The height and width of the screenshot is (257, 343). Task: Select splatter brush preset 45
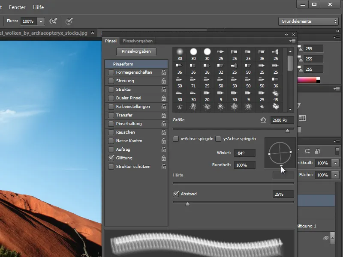pos(276,96)
